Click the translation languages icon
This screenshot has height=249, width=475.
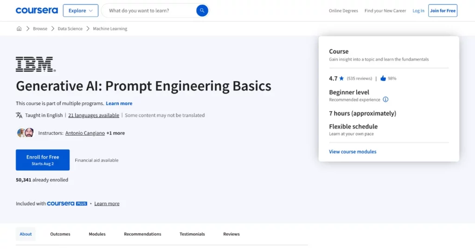pyautogui.click(x=19, y=115)
